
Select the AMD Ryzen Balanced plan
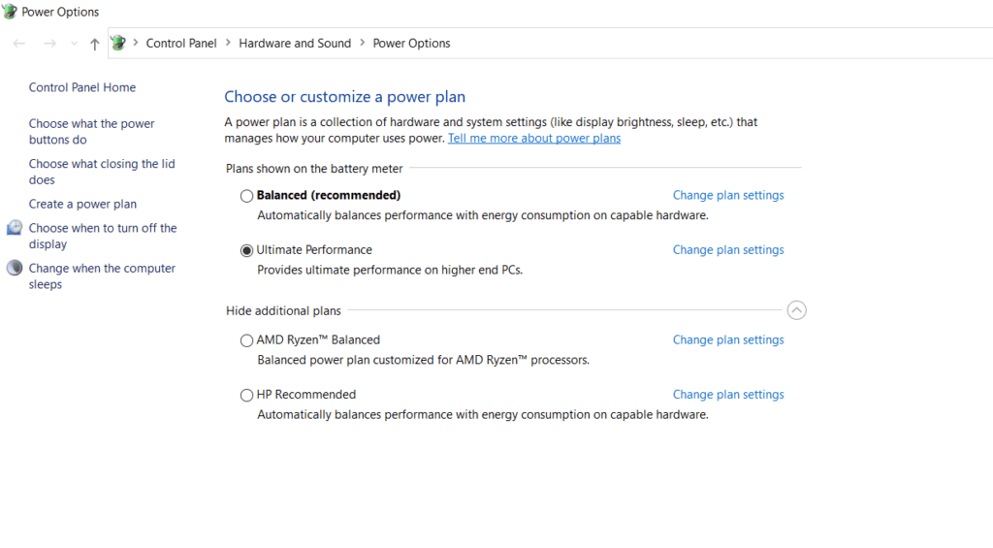246,340
